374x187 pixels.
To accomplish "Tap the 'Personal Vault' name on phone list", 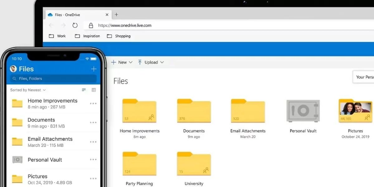I will click(45, 160).
